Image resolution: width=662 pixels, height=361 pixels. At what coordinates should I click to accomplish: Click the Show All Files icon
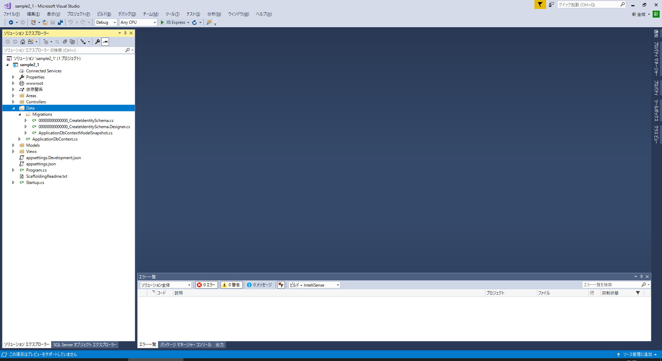point(72,42)
